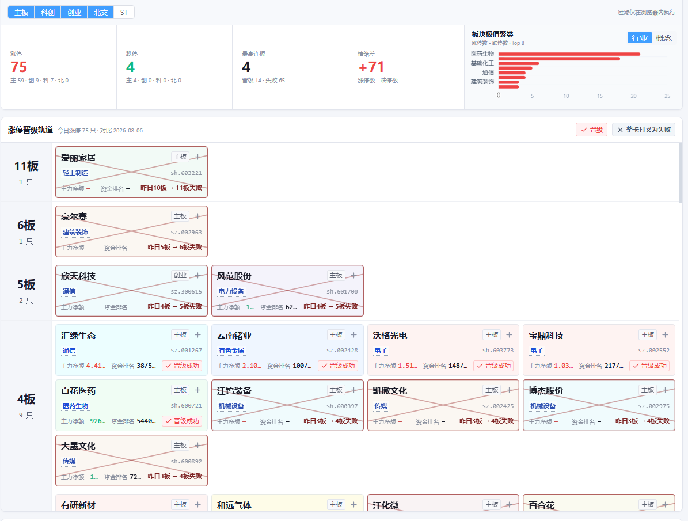Viewport: 688px width, 521px height.
Task: Open 传媒 sector link on 大晟文化
Action: (69, 461)
